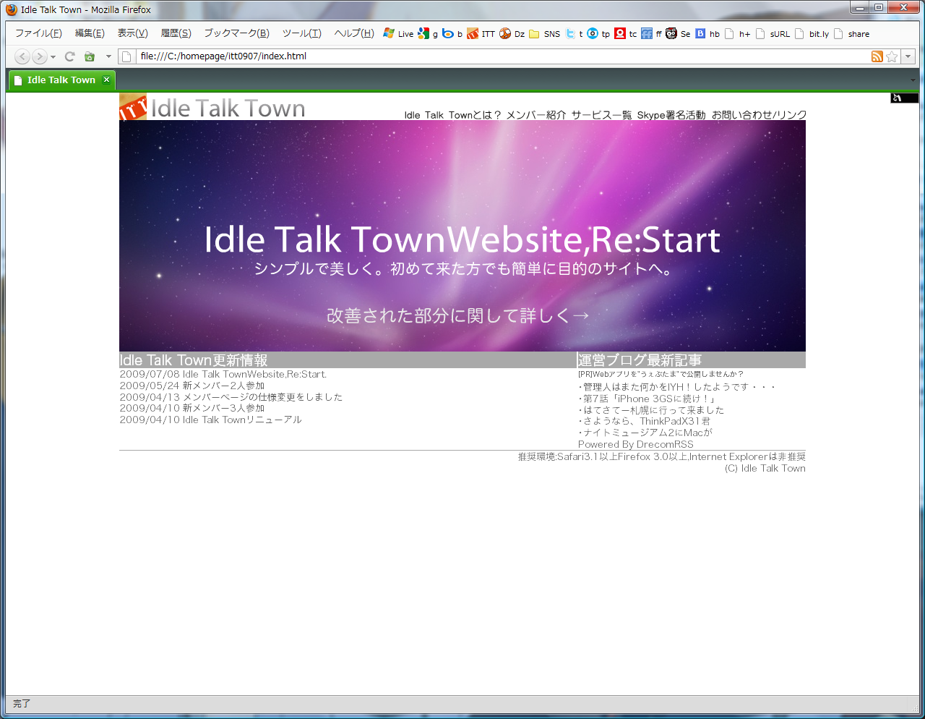Image resolution: width=925 pixels, height=719 pixels.
Task: Click the Idle Talk Town header title
Action: pyautogui.click(x=228, y=109)
